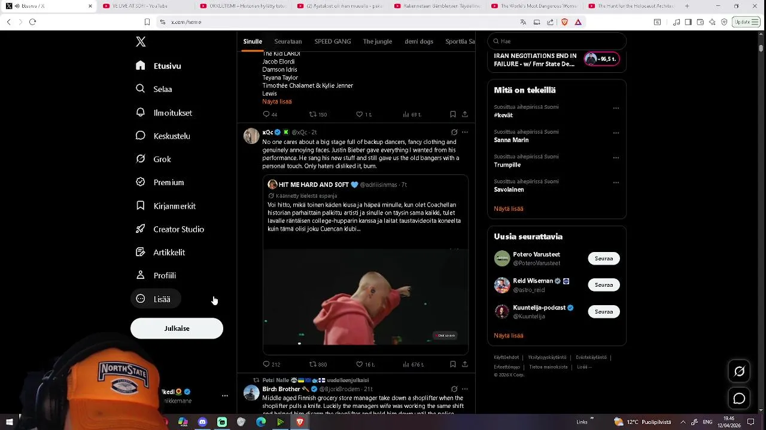Click the browser translate icon

(x=523, y=22)
